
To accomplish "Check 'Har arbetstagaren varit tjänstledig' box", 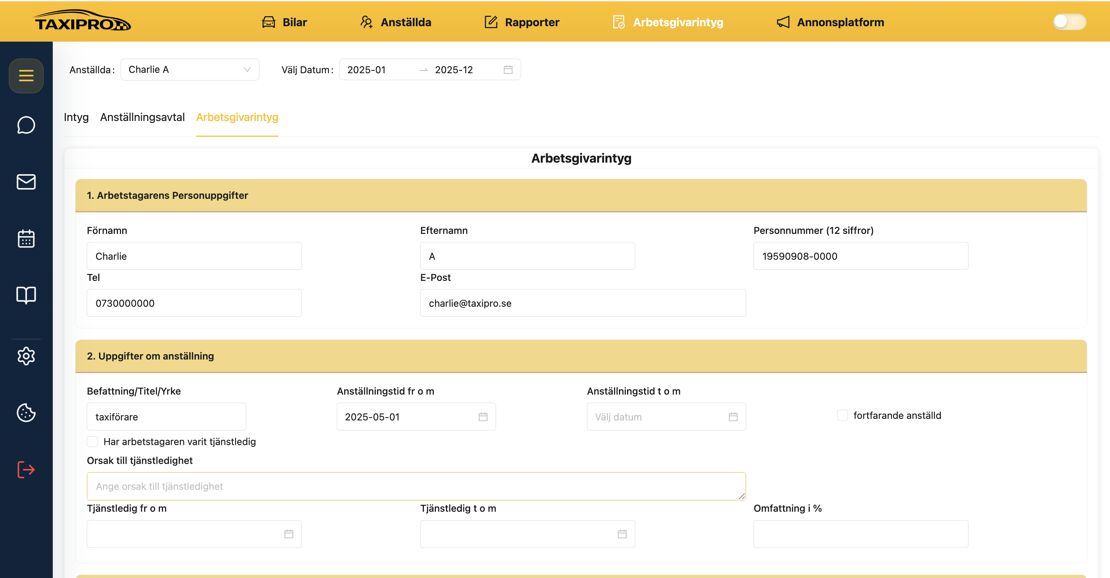I will point(92,442).
